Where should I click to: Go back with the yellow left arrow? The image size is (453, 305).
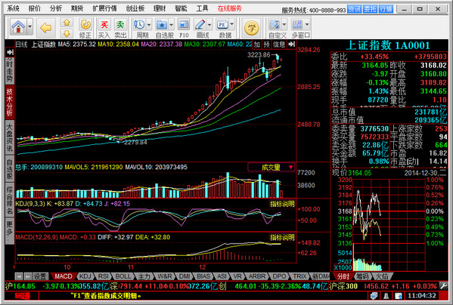pyautogui.click(x=46, y=28)
